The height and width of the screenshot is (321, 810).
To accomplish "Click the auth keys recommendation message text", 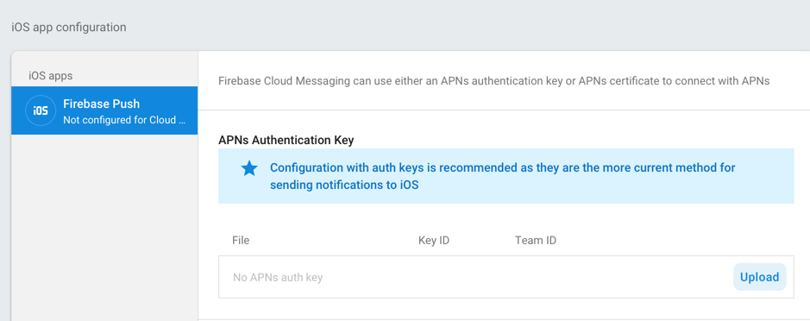I will (503, 176).
